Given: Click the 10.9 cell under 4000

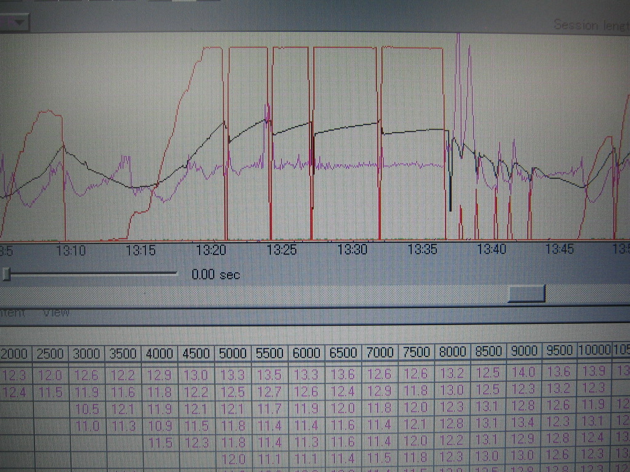Looking at the screenshot, I should pyautogui.click(x=160, y=426).
